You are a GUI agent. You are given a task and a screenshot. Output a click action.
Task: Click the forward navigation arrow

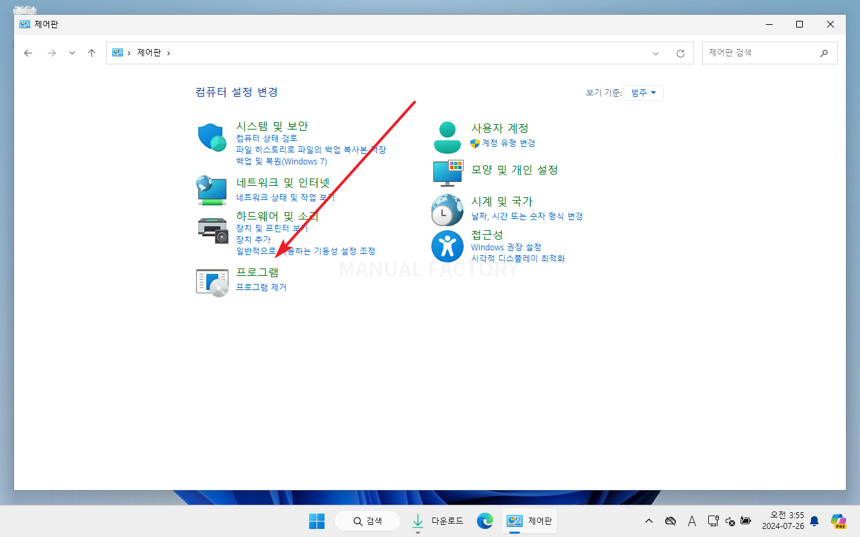[x=52, y=53]
